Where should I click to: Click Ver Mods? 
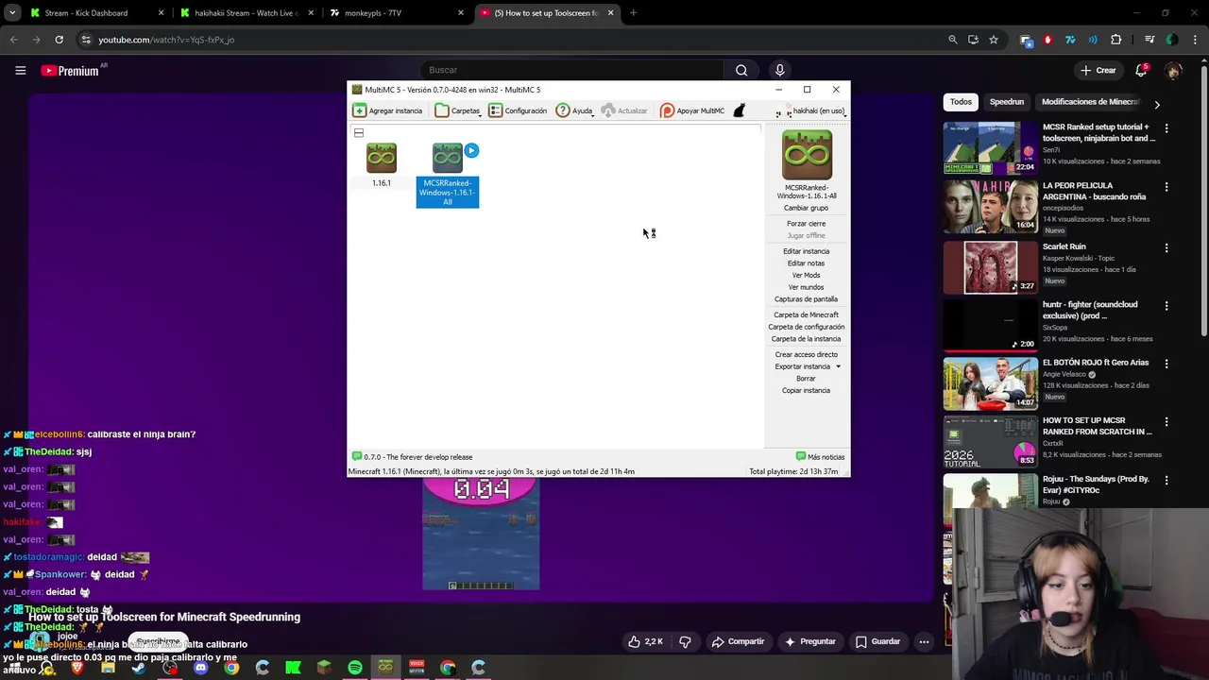pos(806,275)
